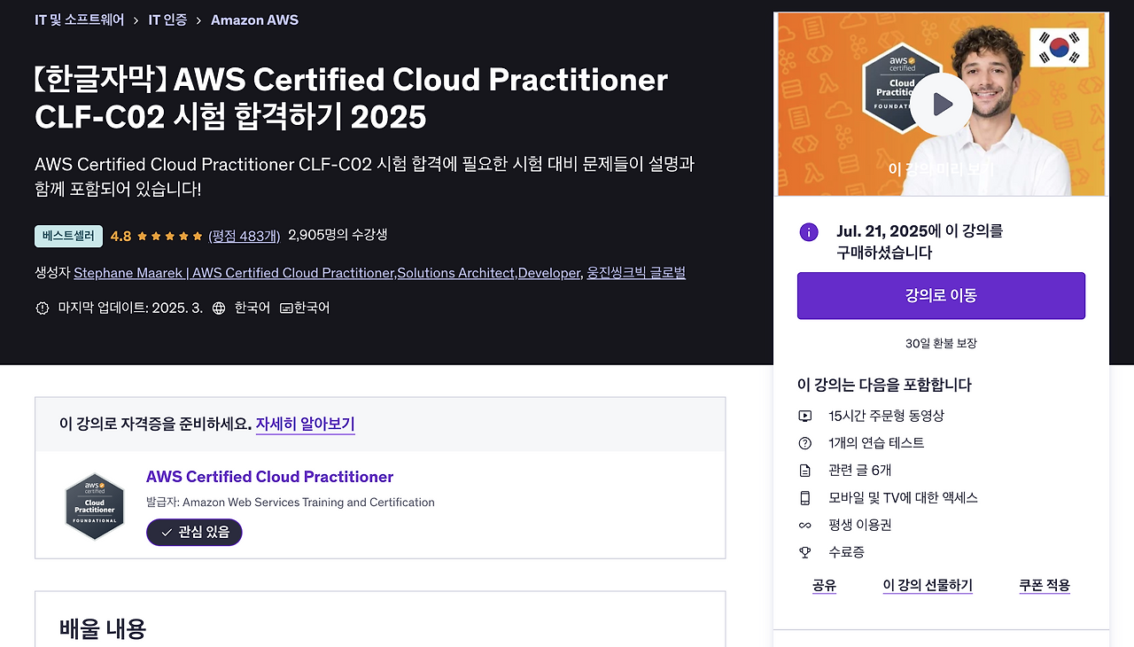
Task: Click 이 강의 선물하기
Action: click(x=928, y=585)
